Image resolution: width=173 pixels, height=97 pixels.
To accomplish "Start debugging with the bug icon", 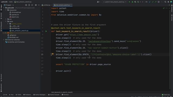I will pyautogui.click(x=132, y=2).
